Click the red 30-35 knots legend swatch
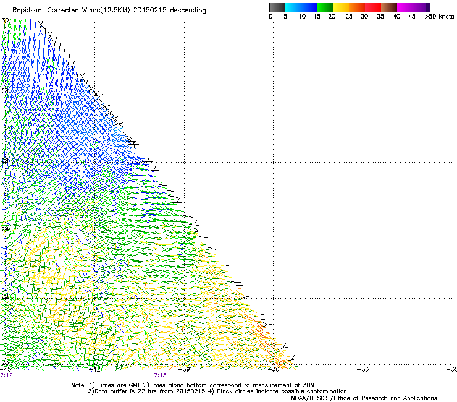Viewport: 457px width, 402px height. coord(373,7)
